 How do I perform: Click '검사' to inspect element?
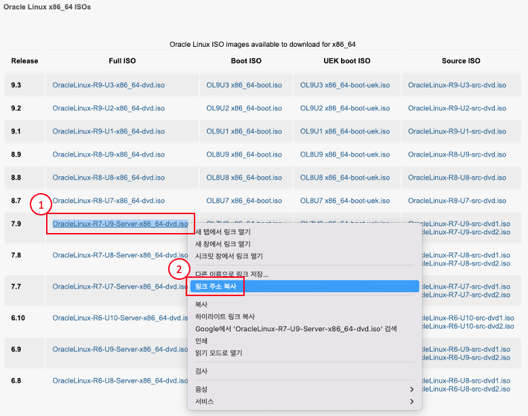coord(201,371)
